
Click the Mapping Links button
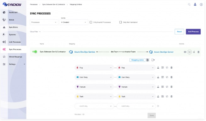(137, 60)
